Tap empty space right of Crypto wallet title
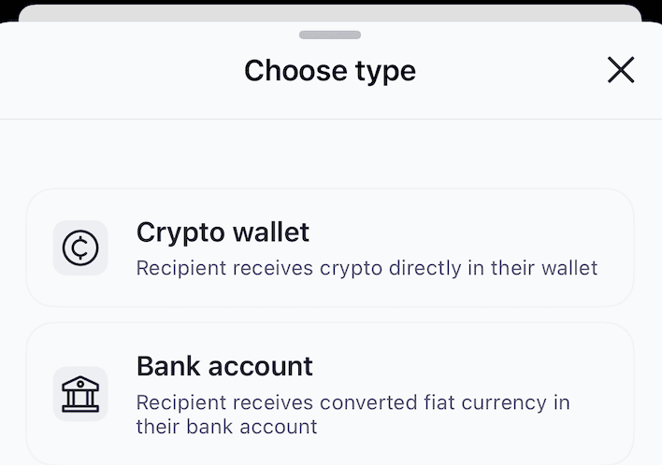 coord(468,232)
